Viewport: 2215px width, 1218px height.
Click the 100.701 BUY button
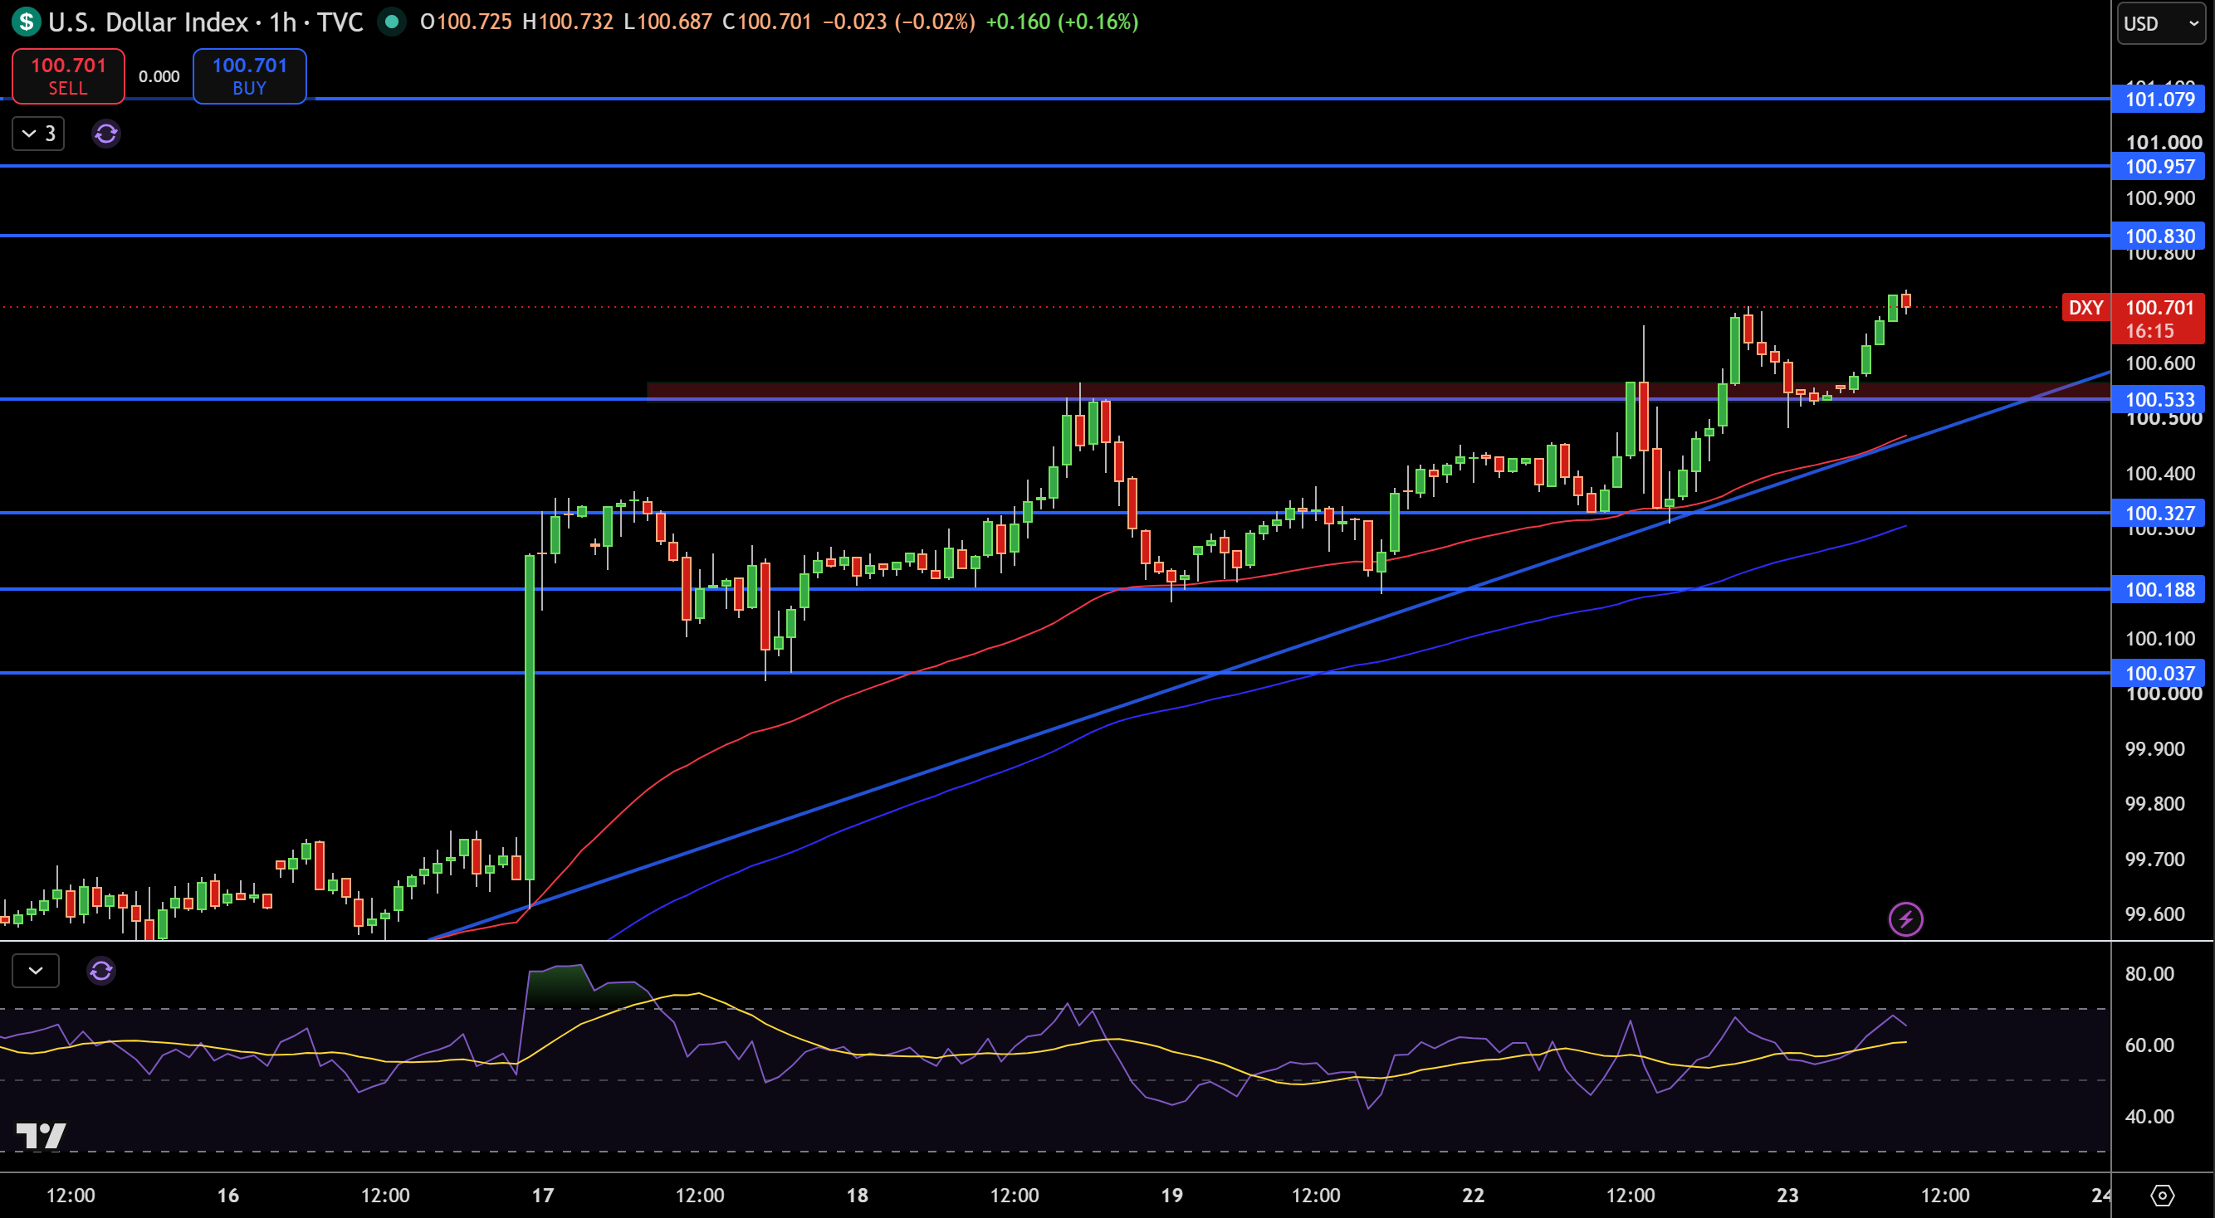point(249,76)
